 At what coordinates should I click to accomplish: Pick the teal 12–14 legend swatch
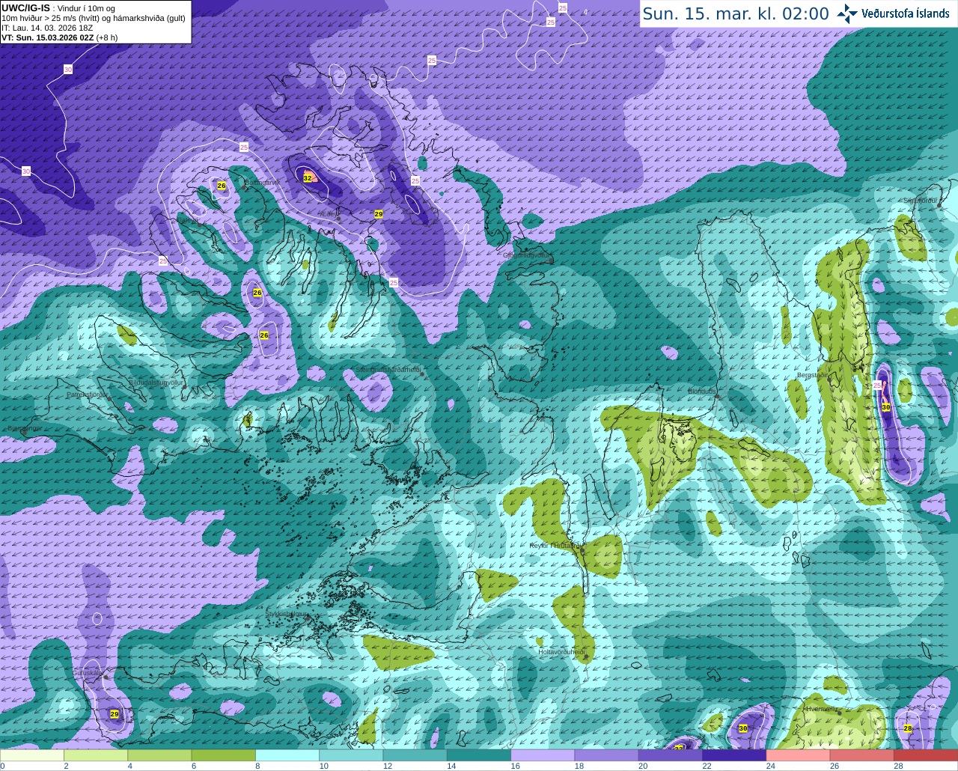[x=415, y=755]
